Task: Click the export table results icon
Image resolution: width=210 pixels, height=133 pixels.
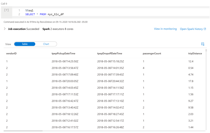Action: 203,44
